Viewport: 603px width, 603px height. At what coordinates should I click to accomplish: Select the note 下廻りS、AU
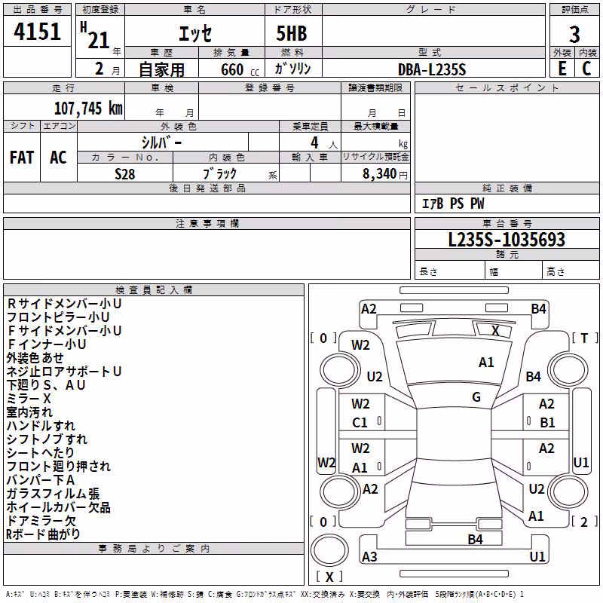(46, 385)
